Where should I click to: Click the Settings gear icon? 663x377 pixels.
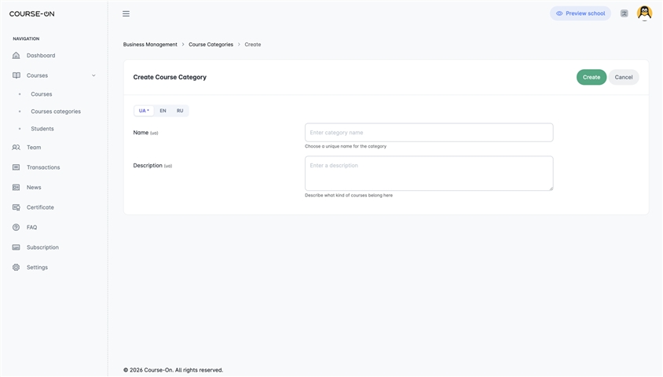pyautogui.click(x=16, y=267)
